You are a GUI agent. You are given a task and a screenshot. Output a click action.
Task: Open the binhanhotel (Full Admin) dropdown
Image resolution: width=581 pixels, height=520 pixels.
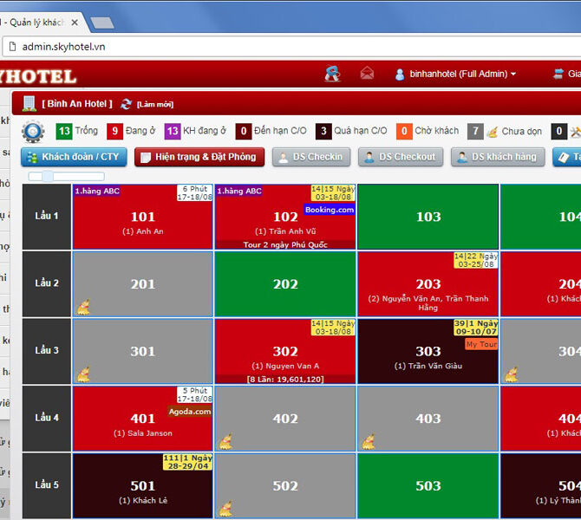coord(456,75)
